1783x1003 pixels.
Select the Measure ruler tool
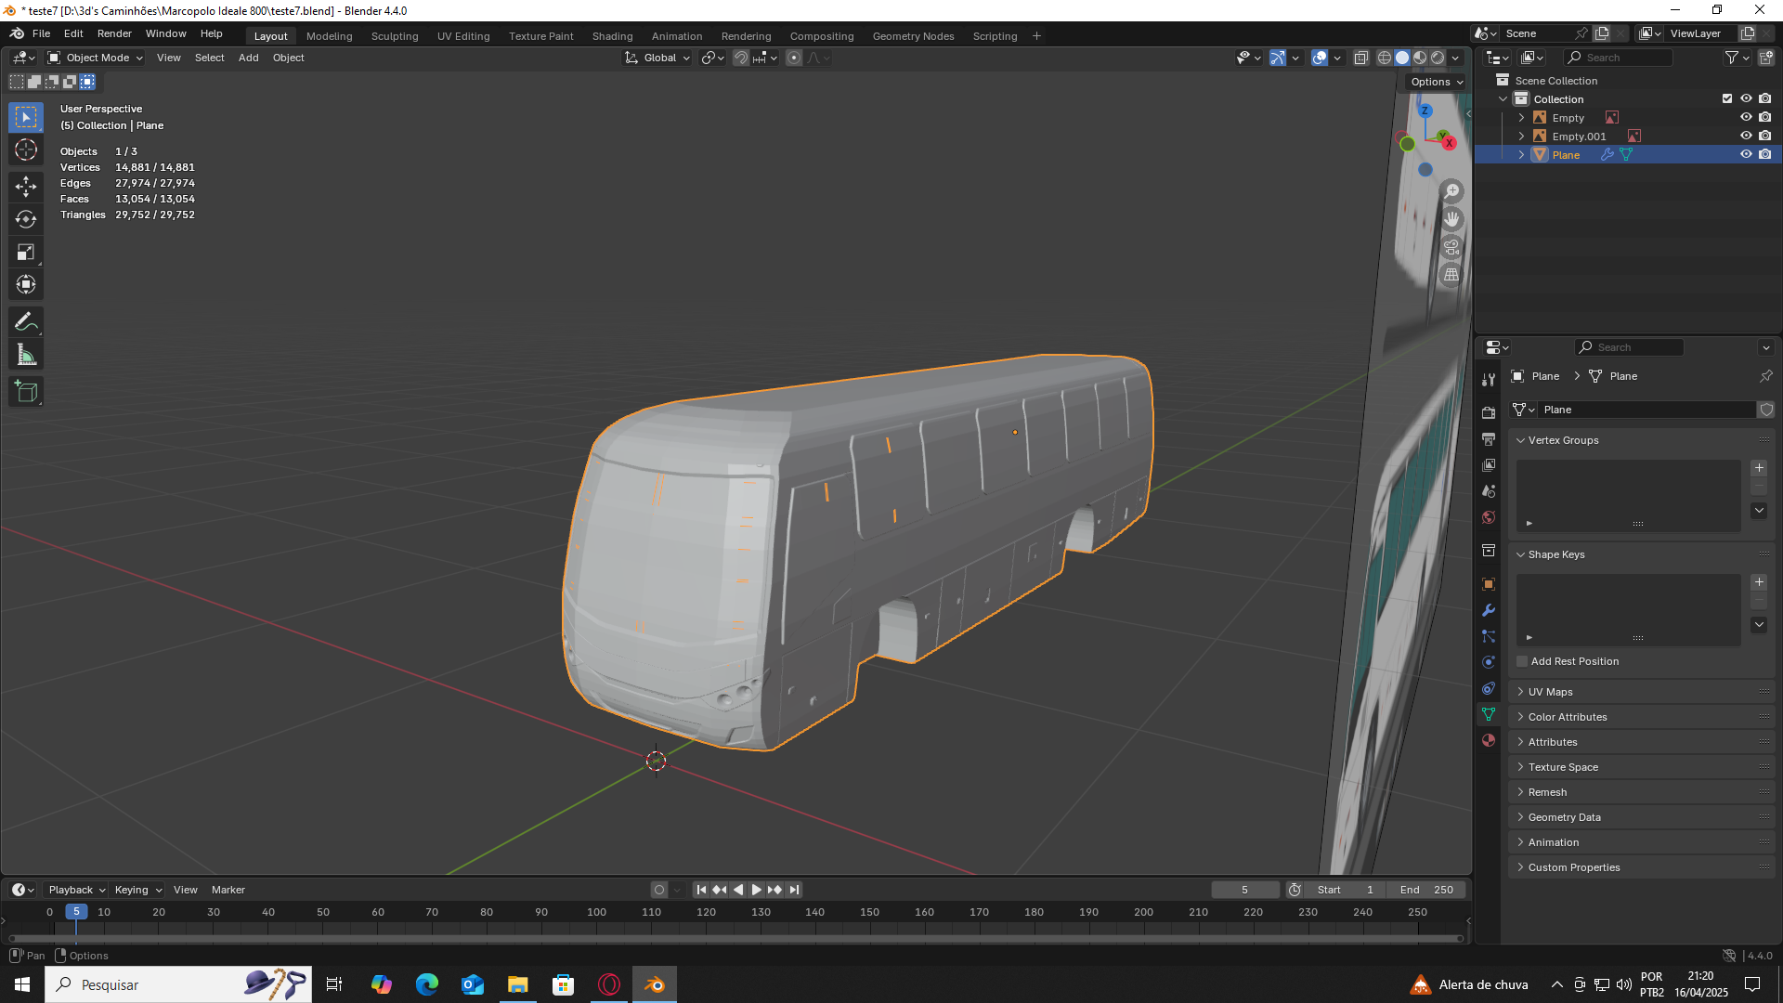(26, 355)
